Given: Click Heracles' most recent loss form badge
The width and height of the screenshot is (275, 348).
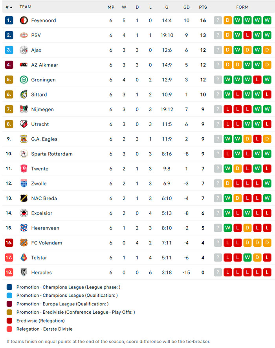Looking at the screenshot, I should pyautogui.click(x=267, y=272).
